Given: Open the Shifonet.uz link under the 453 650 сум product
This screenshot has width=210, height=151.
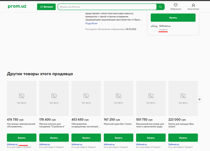Looking at the screenshot, I should pyautogui.click(x=77, y=144).
